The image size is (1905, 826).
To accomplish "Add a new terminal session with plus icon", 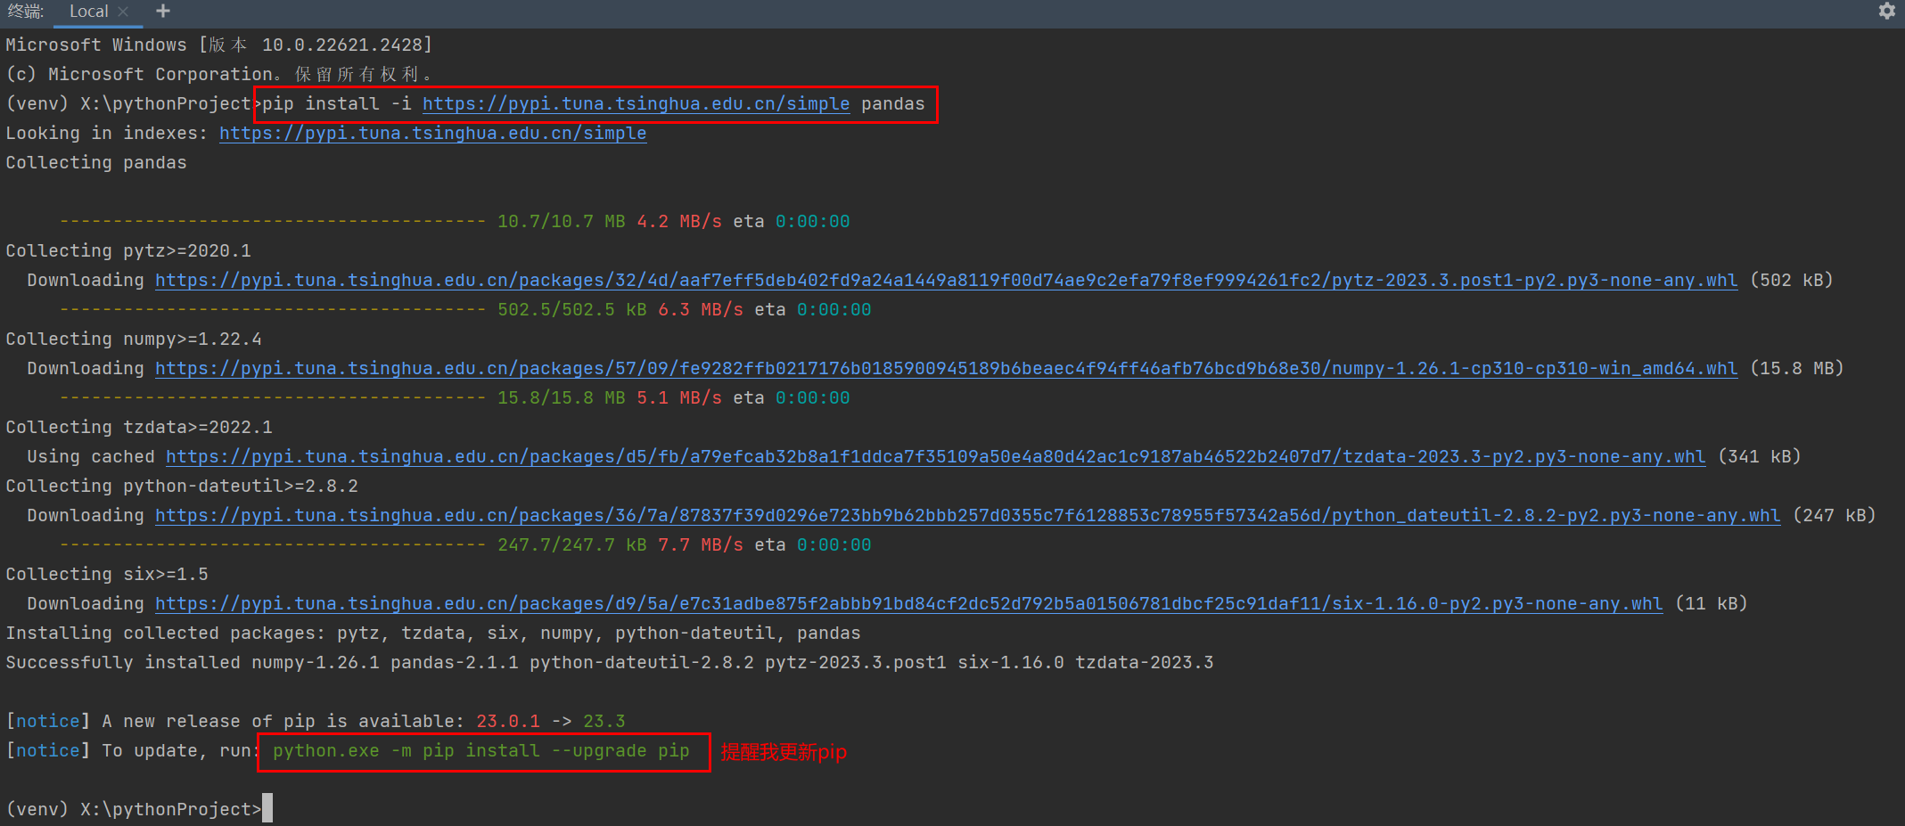I will (x=162, y=12).
